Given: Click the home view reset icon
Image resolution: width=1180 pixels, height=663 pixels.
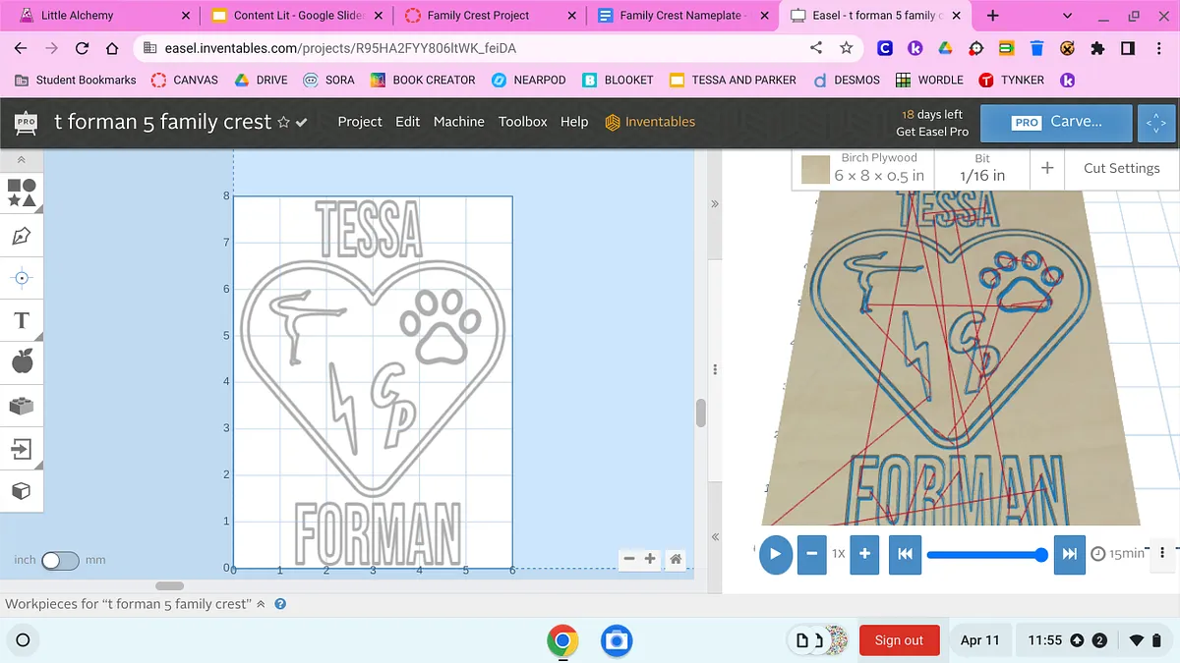Looking at the screenshot, I should coord(676,559).
